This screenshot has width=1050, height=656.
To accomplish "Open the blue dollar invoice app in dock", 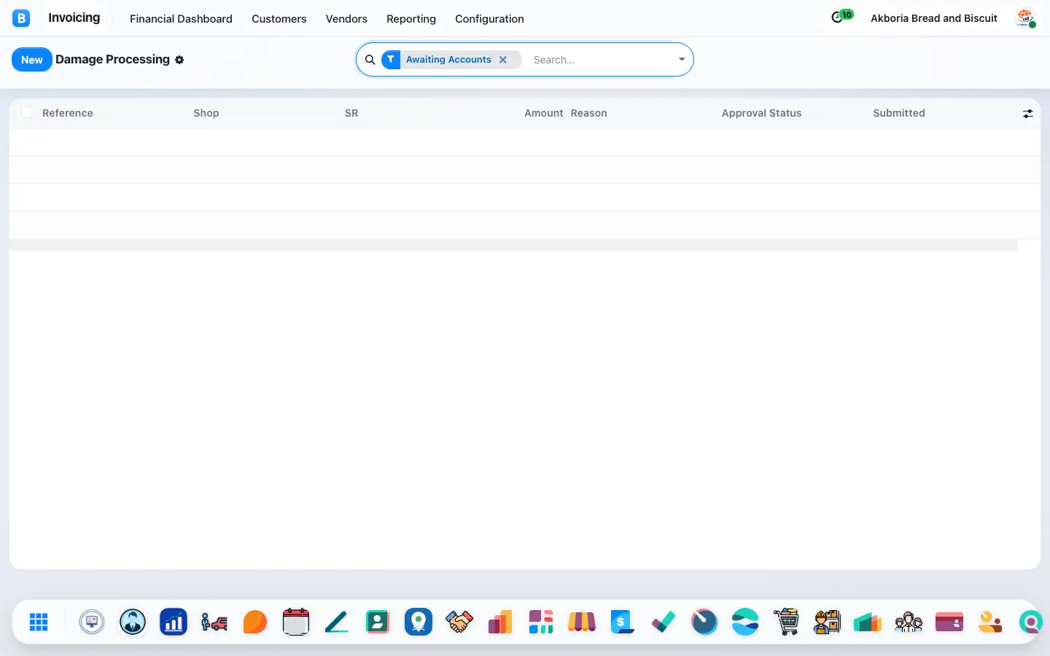I will coord(623,622).
